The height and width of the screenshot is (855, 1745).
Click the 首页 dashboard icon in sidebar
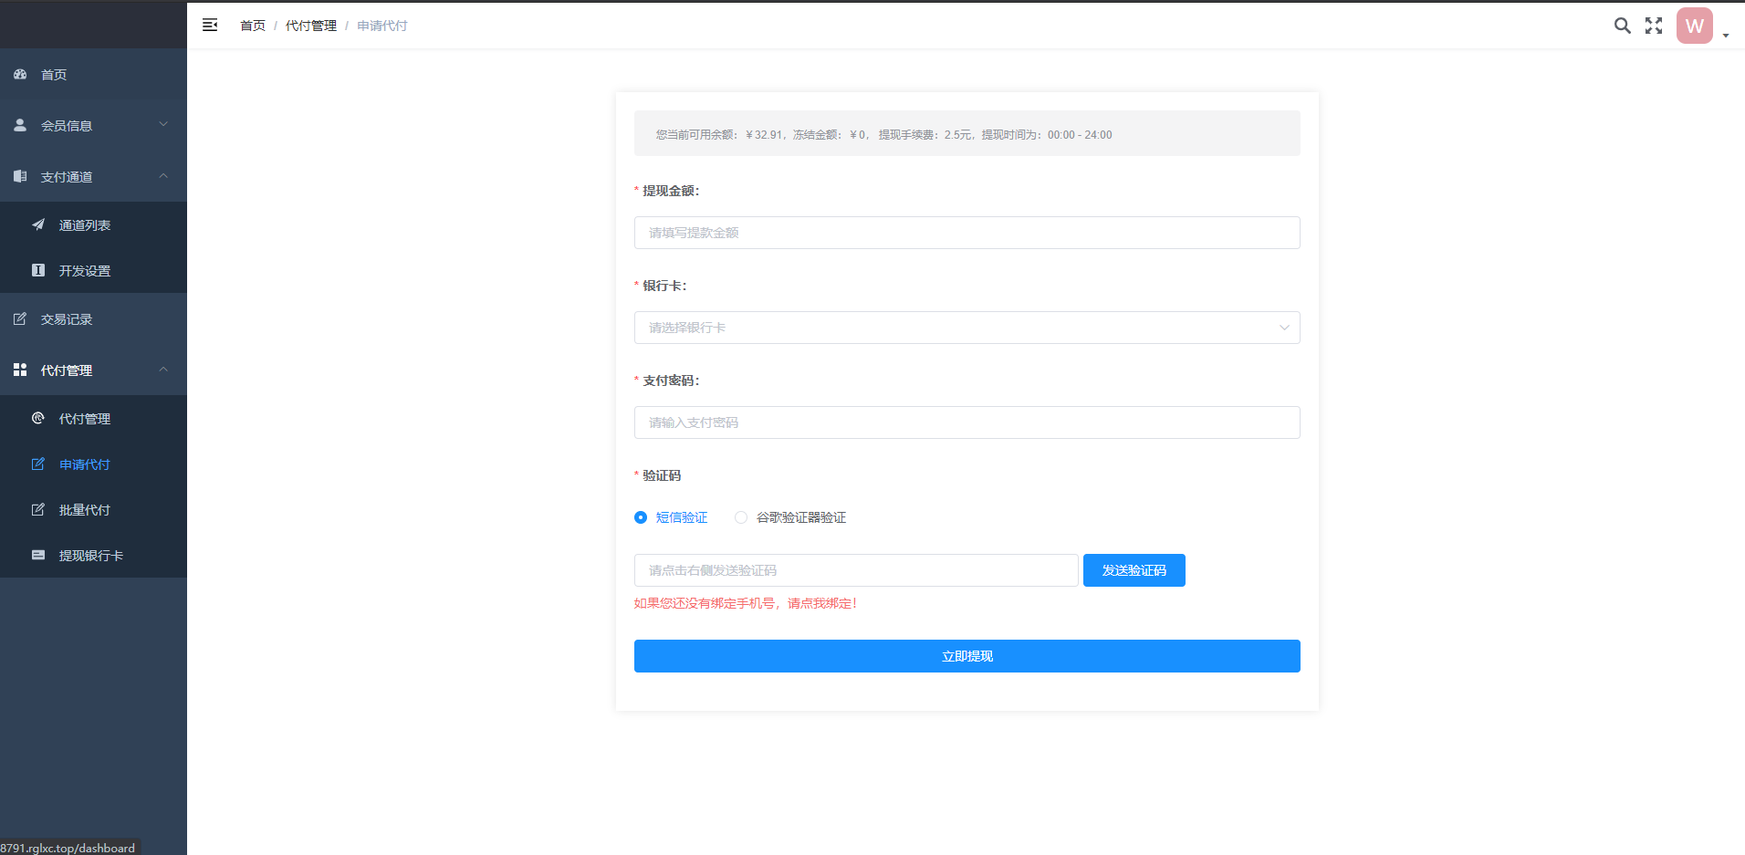click(x=20, y=74)
